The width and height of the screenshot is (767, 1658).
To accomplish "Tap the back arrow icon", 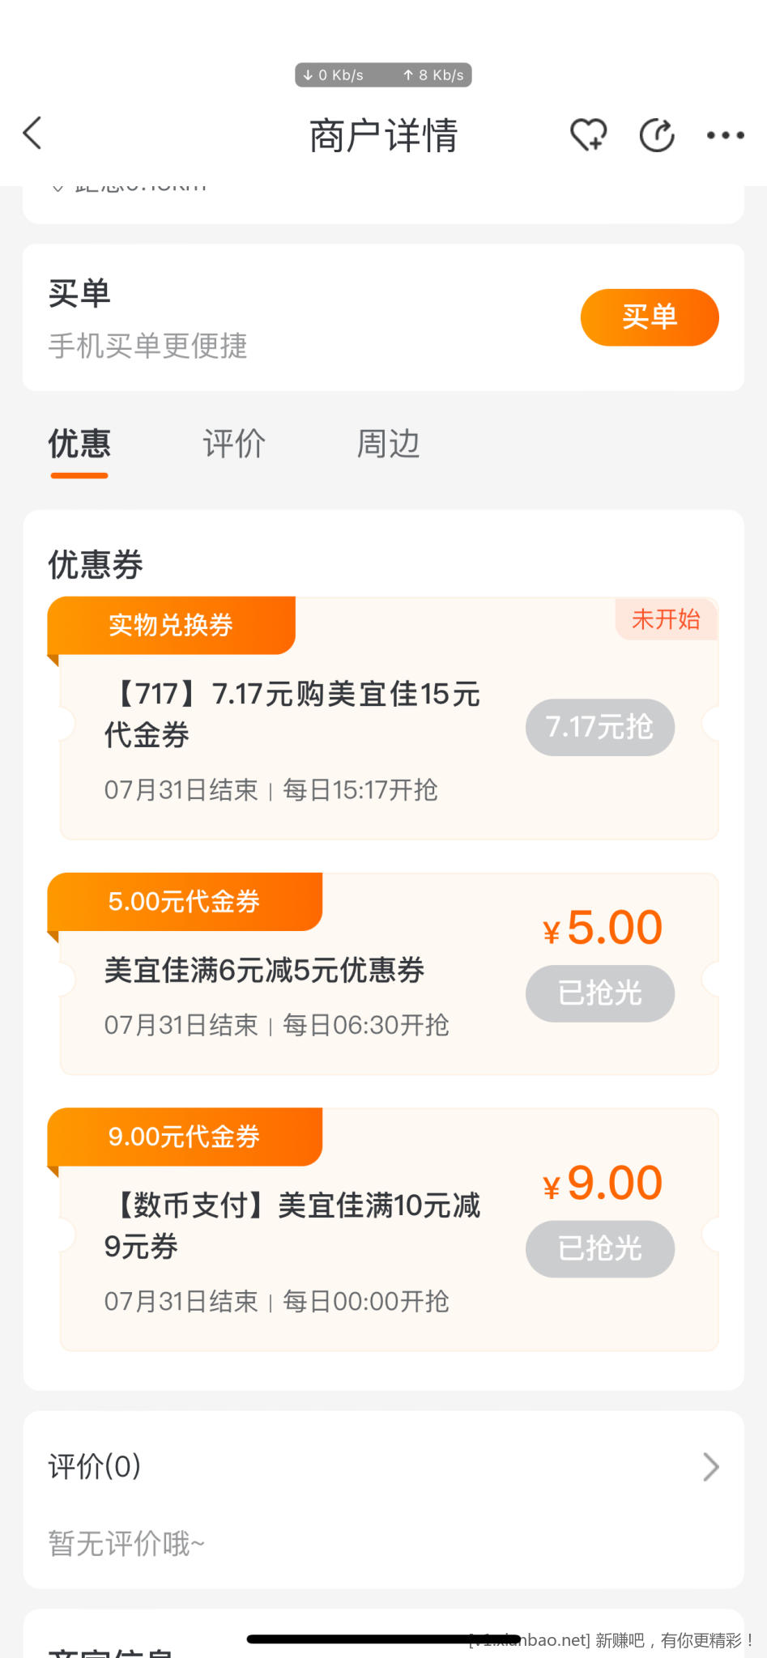I will point(32,134).
